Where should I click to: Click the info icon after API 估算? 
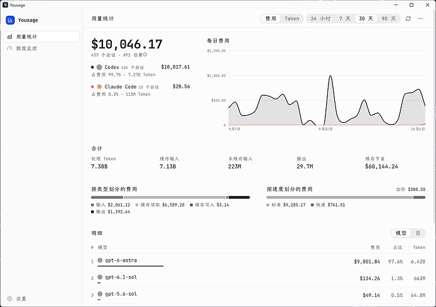(145, 55)
